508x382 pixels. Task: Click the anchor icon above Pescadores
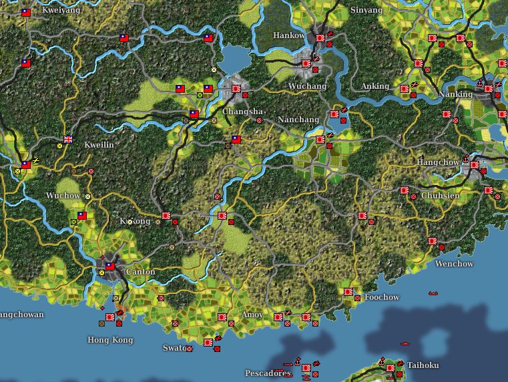coord(298,361)
